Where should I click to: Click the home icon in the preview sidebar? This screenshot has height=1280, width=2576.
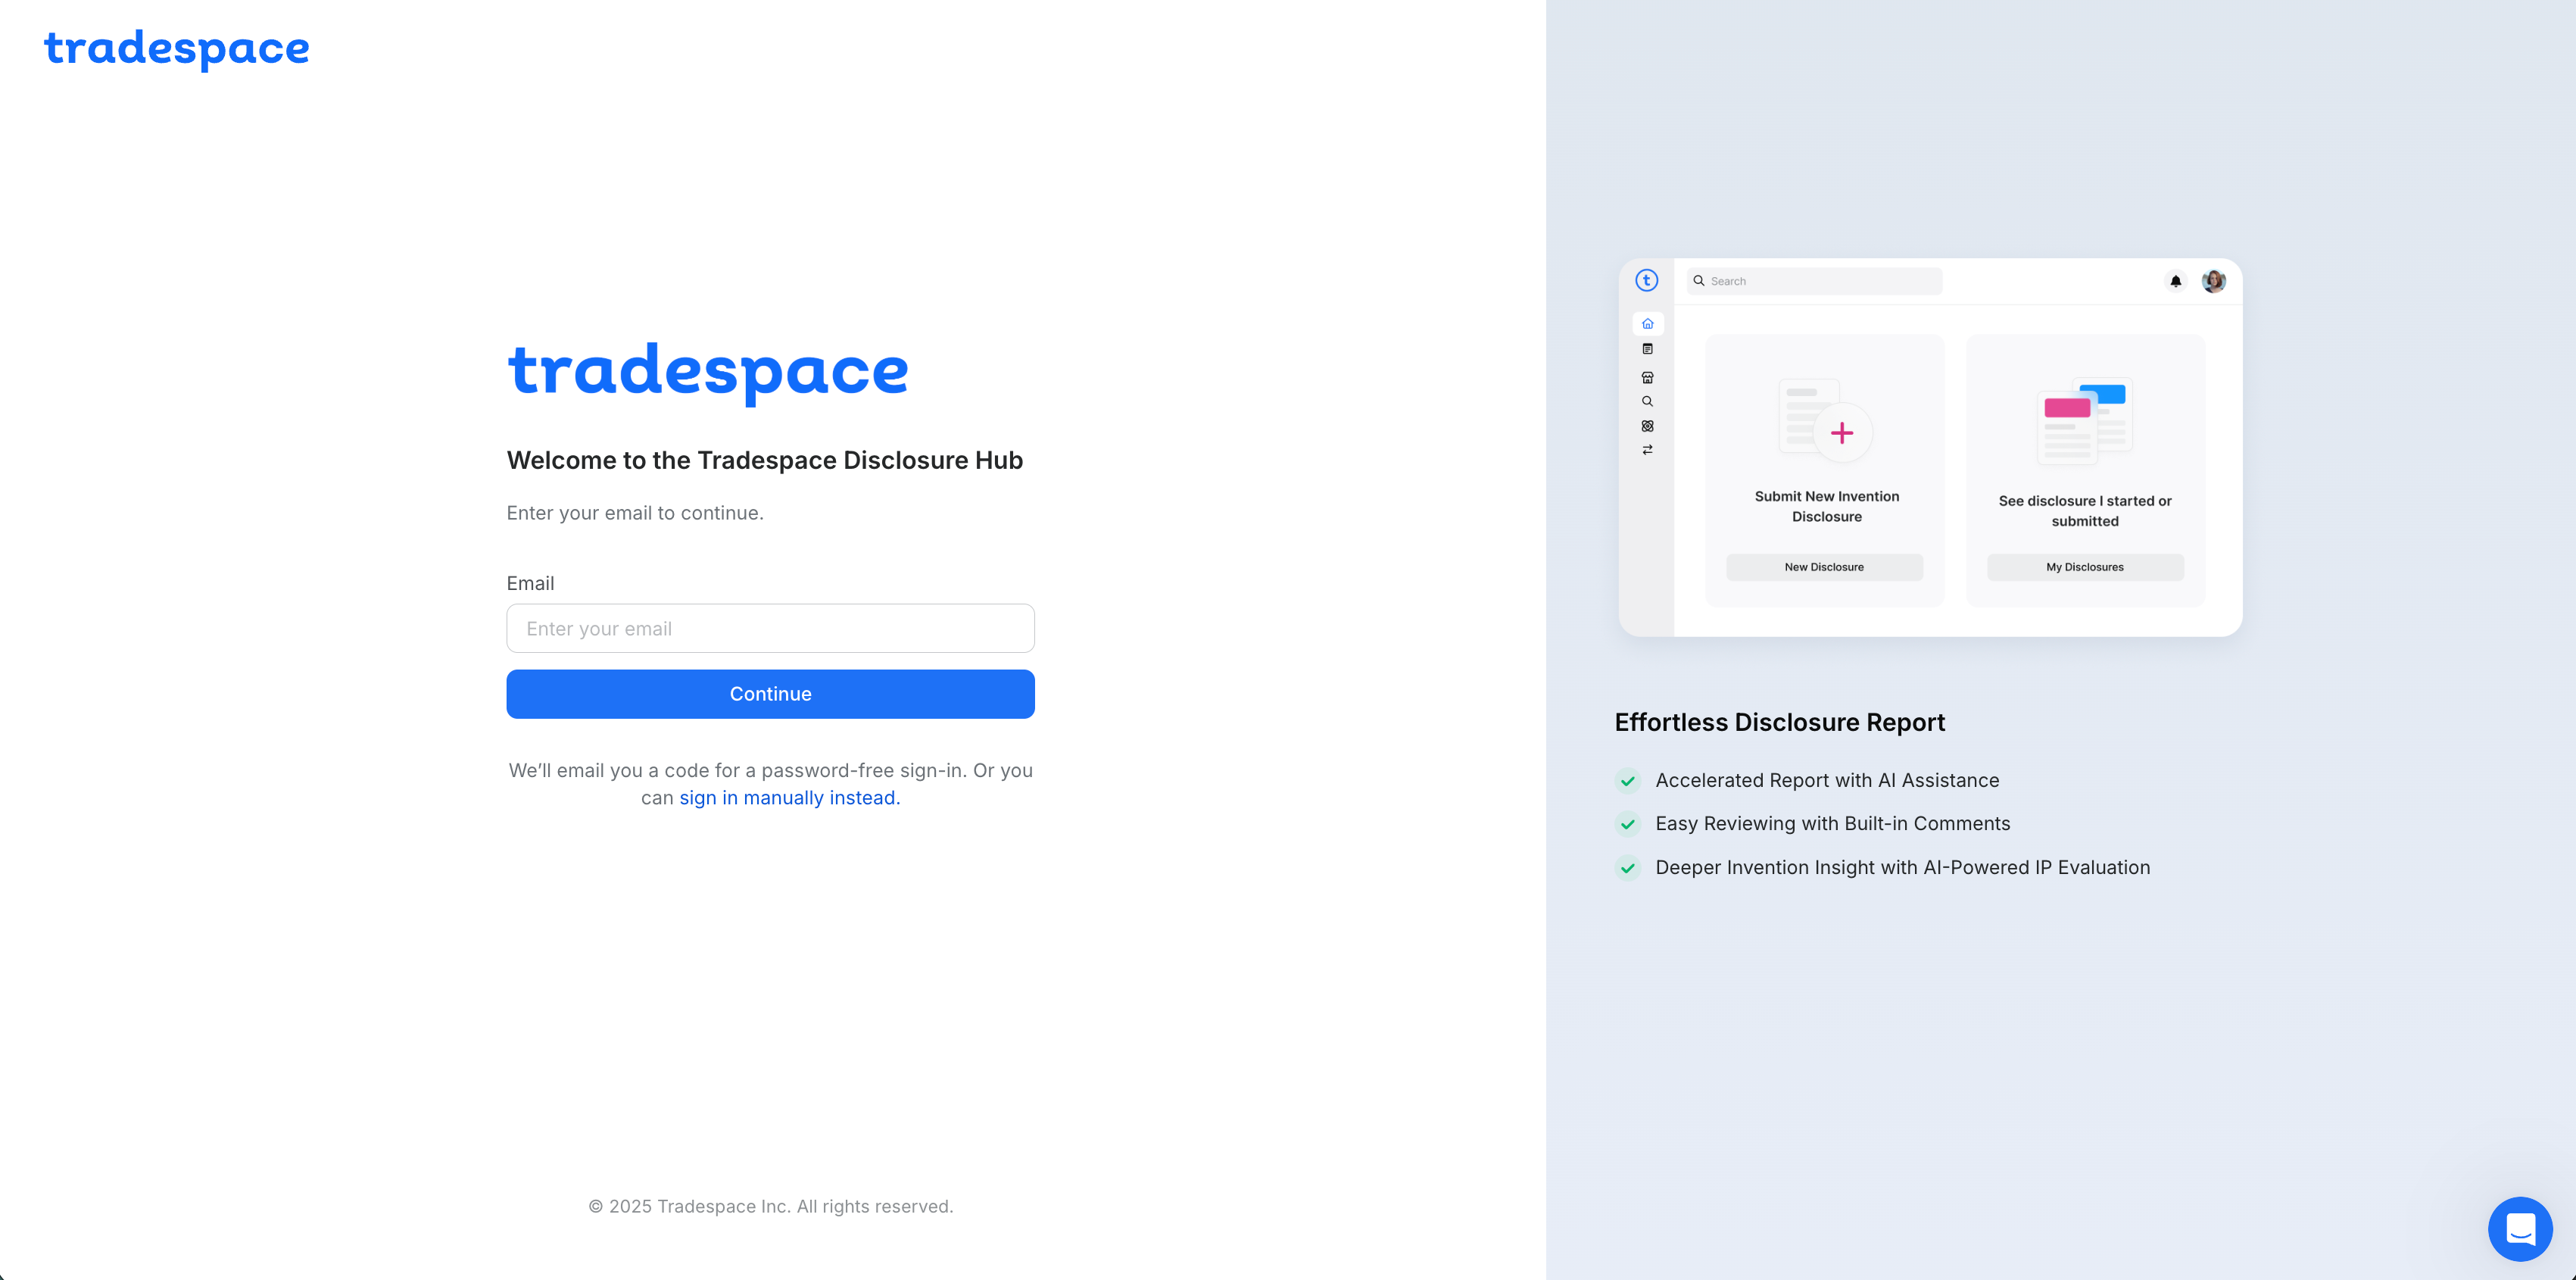coord(1647,324)
